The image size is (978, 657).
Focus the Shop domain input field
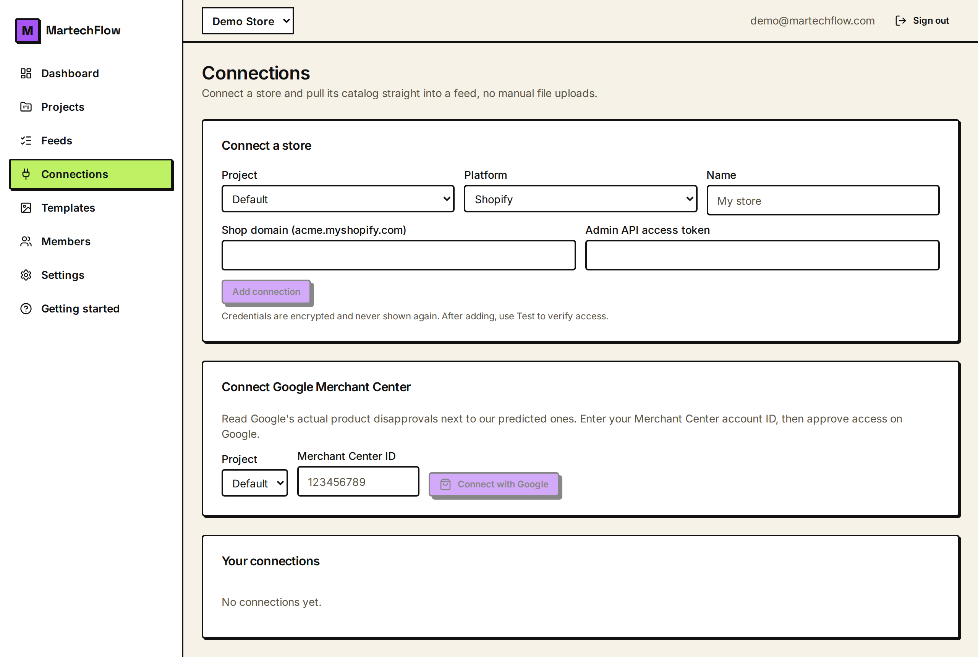tap(398, 255)
